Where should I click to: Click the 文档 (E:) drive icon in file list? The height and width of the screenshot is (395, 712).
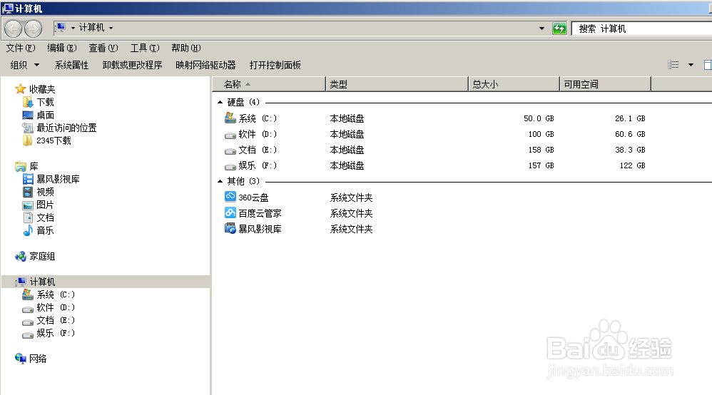230,150
